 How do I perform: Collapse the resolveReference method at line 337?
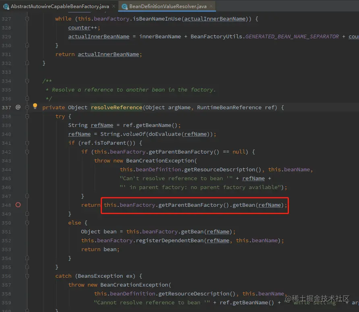[x=27, y=108]
